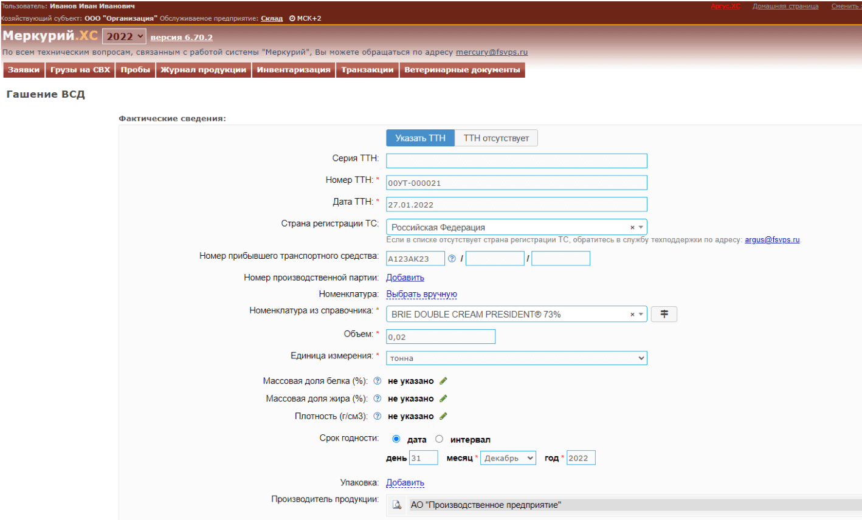Open the Заявки menu tab
This screenshot has width=862, height=520.
tap(24, 70)
